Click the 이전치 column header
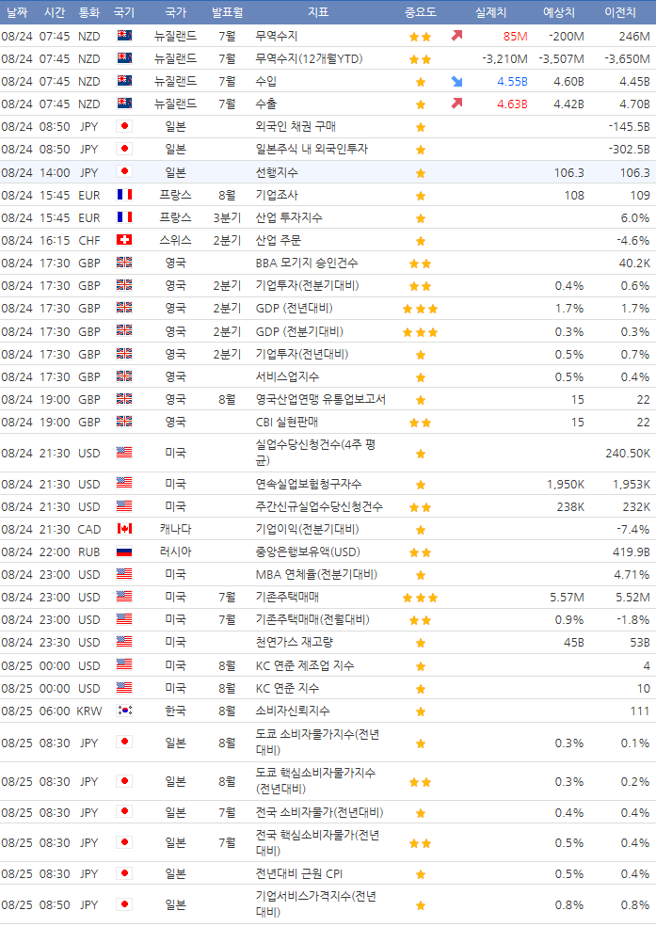Image resolution: width=656 pixels, height=927 pixels. point(620,12)
